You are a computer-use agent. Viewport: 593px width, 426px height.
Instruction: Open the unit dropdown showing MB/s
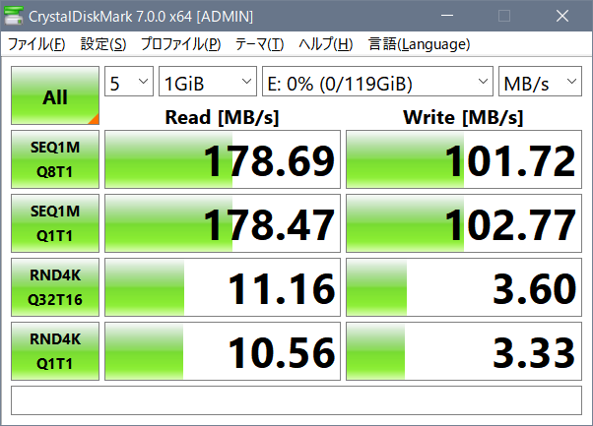click(540, 82)
